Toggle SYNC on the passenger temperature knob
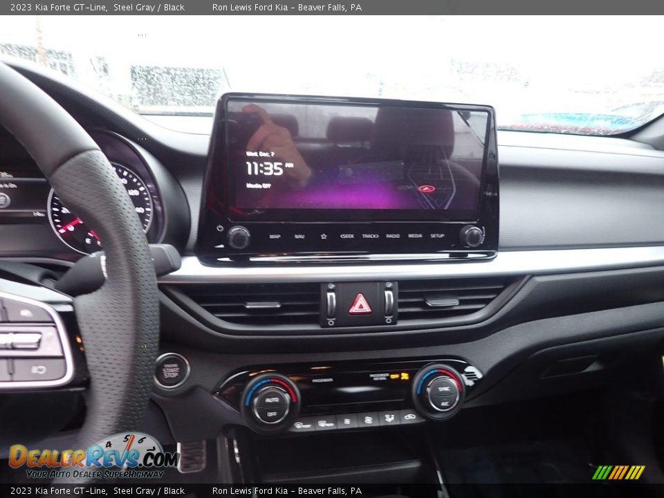The width and height of the screenshot is (664, 498). click(444, 389)
